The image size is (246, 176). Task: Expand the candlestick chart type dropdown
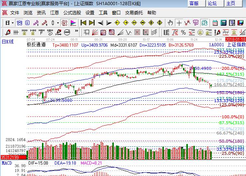[x=57, y=23]
